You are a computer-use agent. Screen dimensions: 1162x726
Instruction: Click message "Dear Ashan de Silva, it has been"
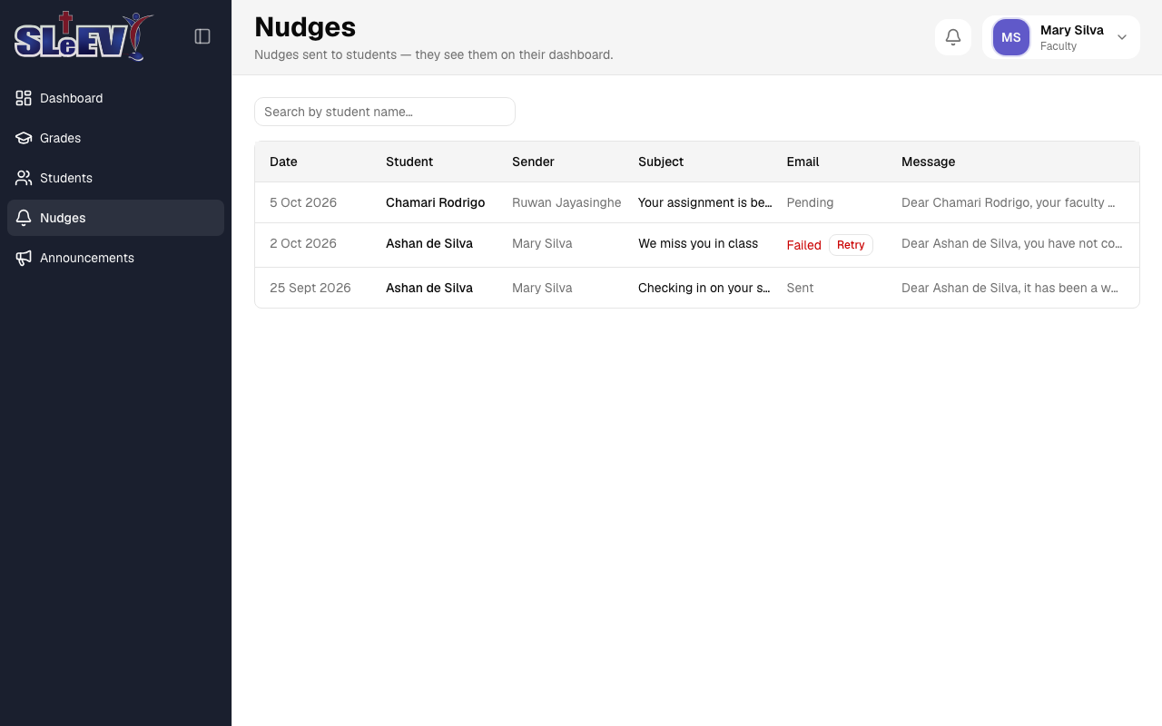pyautogui.click(x=1009, y=288)
